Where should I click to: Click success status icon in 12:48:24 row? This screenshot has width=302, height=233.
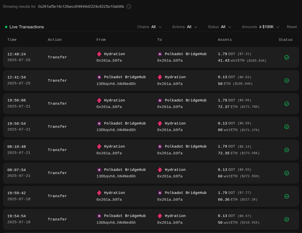click(x=286, y=57)
